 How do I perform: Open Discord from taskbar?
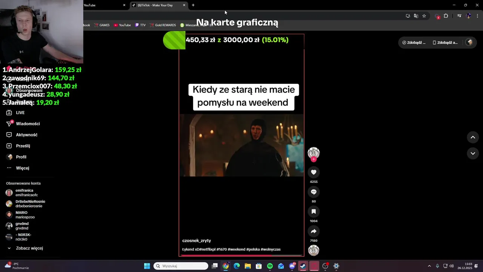point(292,266)
